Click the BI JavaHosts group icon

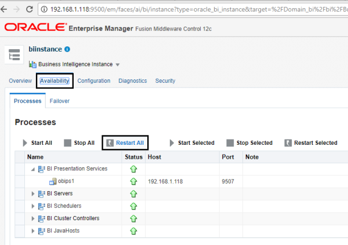coord(42,231)
